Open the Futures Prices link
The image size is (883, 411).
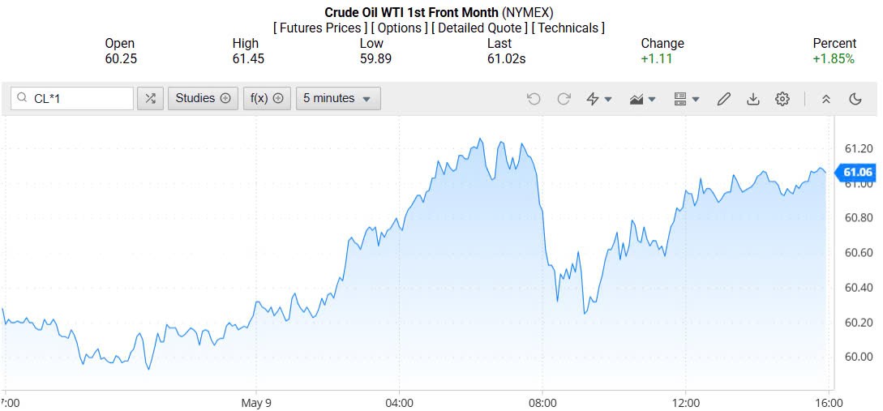pyautogui.click(x=320, y=28)
